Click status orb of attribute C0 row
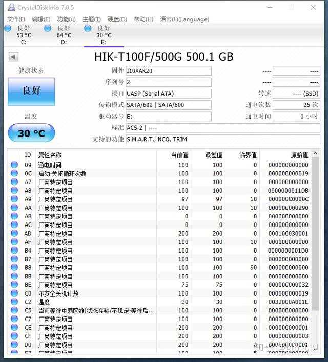Viewport: 328px width, 362px height. pyautogui.click(x=14, y=293)
